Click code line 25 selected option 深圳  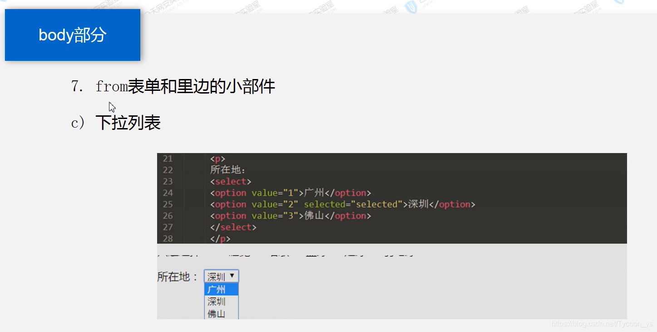(342, 204)
